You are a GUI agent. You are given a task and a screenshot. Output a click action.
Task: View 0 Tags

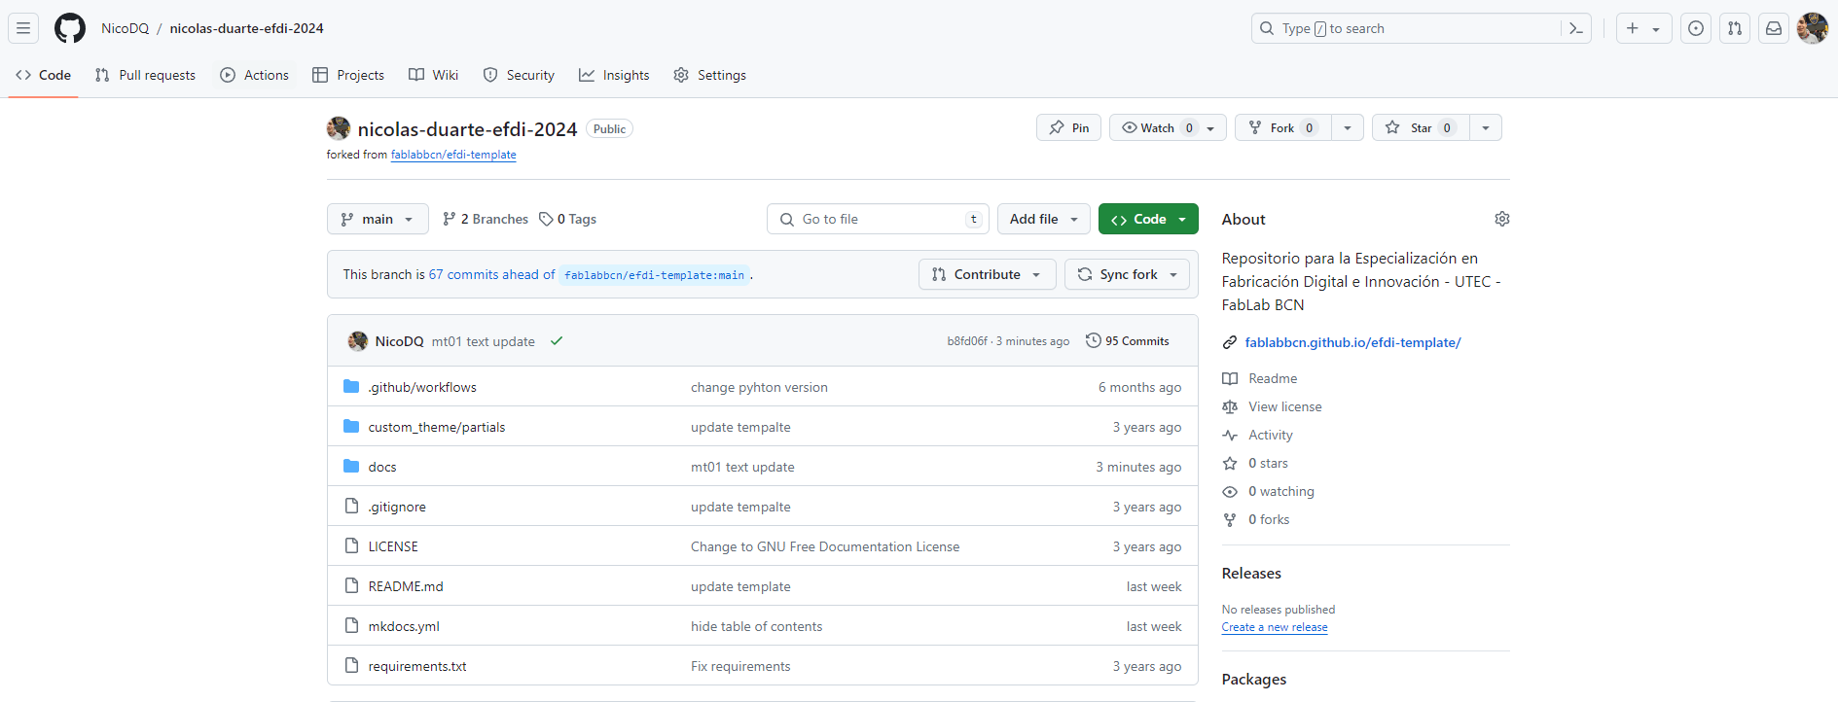[x=568, y=219]
